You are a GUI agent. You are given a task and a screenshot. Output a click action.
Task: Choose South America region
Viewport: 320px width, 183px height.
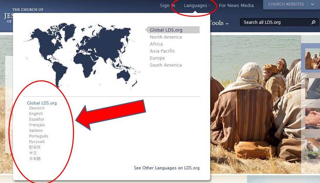pos(166,65)
